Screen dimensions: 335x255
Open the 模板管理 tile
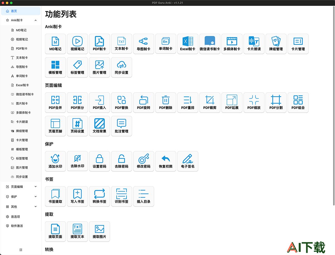click(x=55, y=67)
